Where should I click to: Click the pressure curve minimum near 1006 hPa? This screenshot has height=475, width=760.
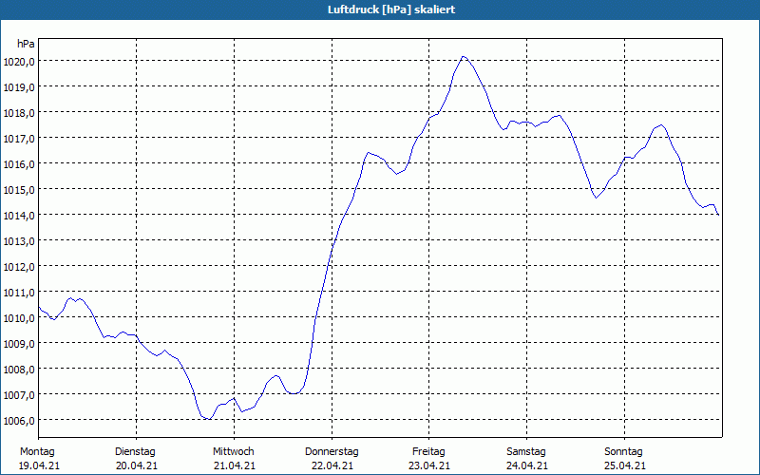208,419
